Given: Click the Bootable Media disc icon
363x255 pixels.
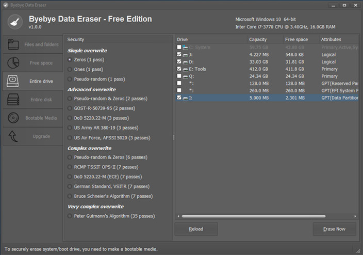Looking at the screenshot, I should pos(13,118).
